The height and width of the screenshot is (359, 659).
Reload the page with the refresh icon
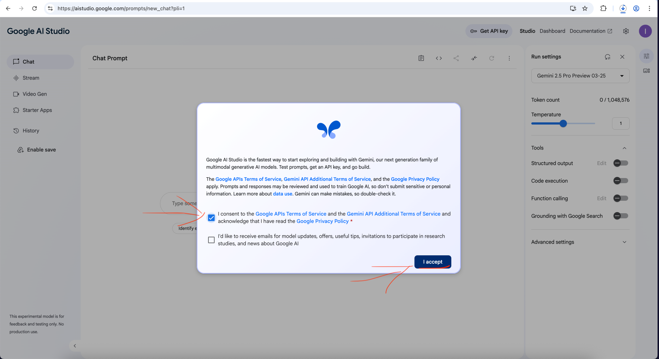click(x=34, y=8)
